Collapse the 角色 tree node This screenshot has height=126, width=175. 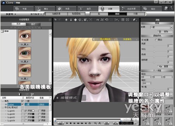tap(3, 101)
